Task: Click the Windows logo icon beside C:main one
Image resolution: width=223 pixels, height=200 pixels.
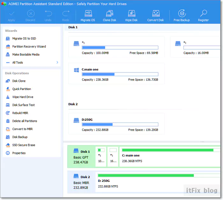Action: (x=76, y=70)
